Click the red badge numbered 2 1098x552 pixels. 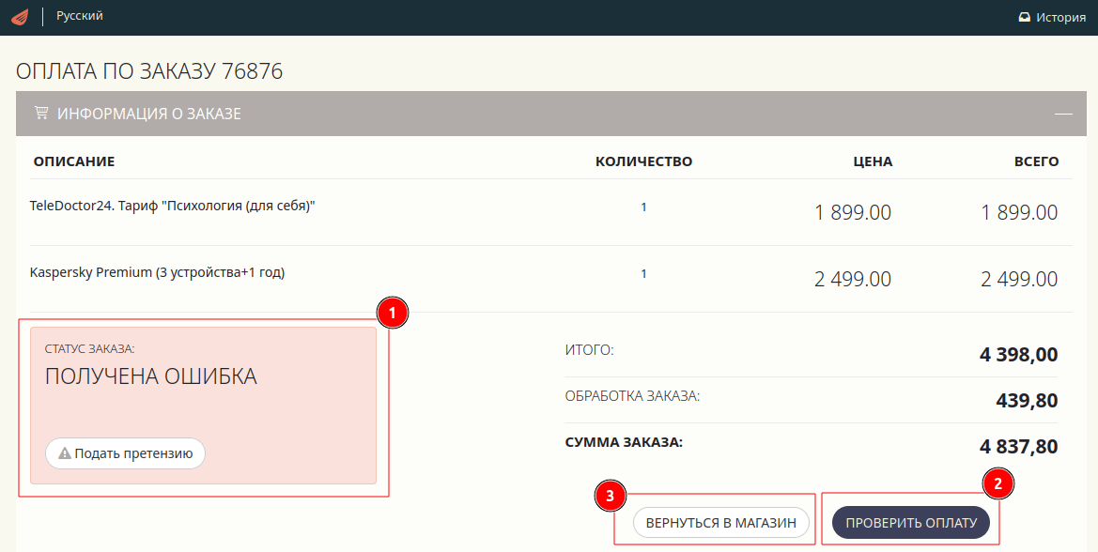click(998, 483)
